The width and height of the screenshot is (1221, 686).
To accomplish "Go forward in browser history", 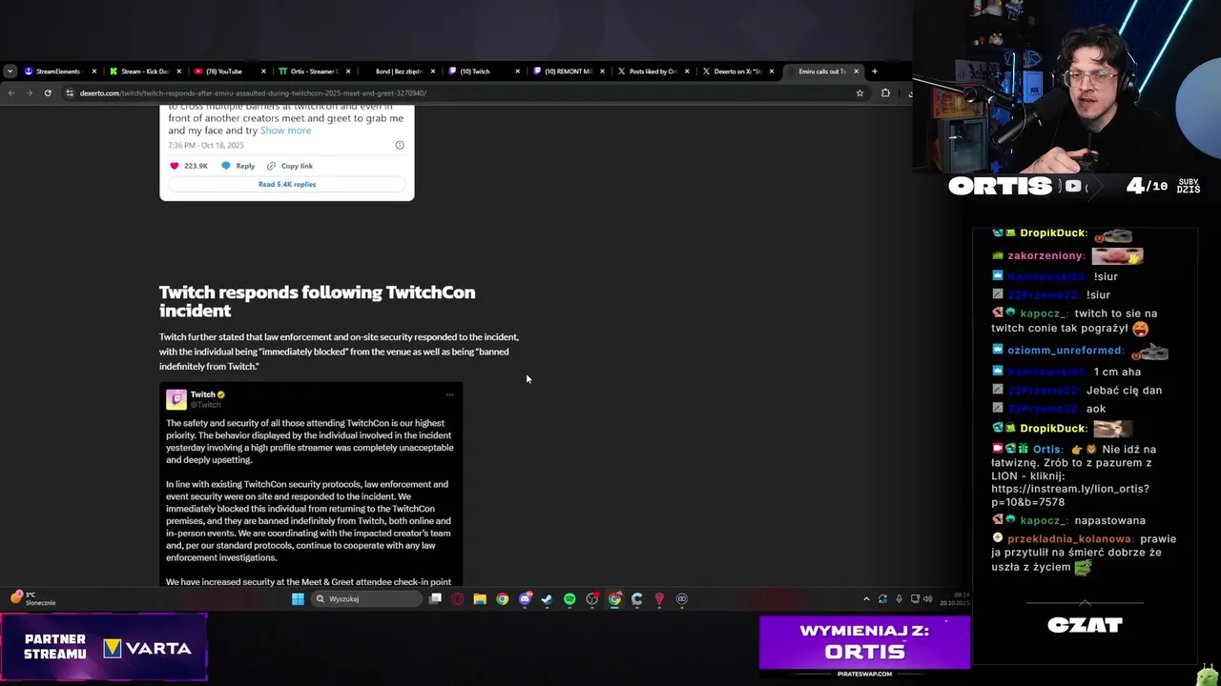I will pyautogui.click(x=29, y=93).
